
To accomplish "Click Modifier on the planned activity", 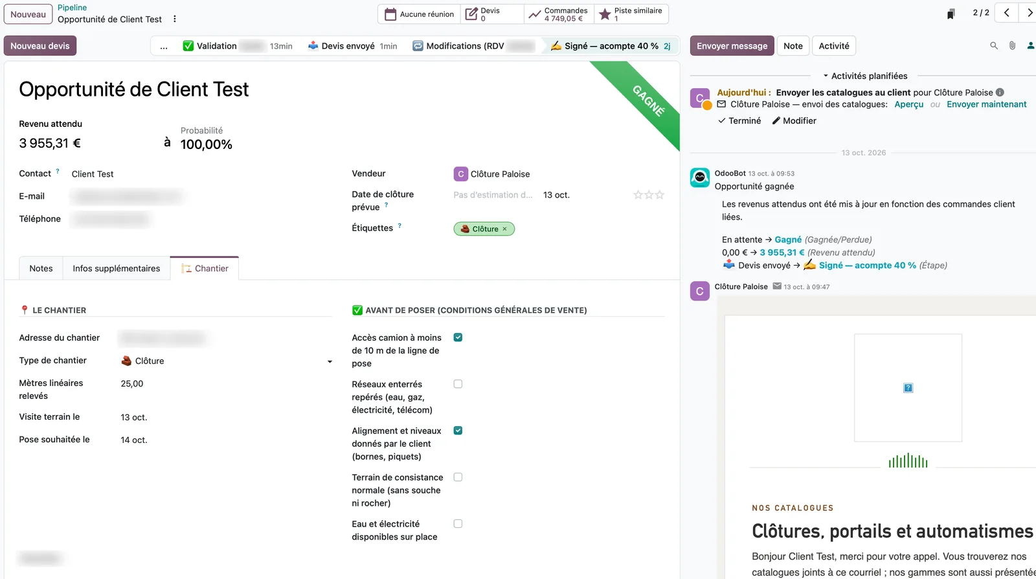I will [794, 121].
